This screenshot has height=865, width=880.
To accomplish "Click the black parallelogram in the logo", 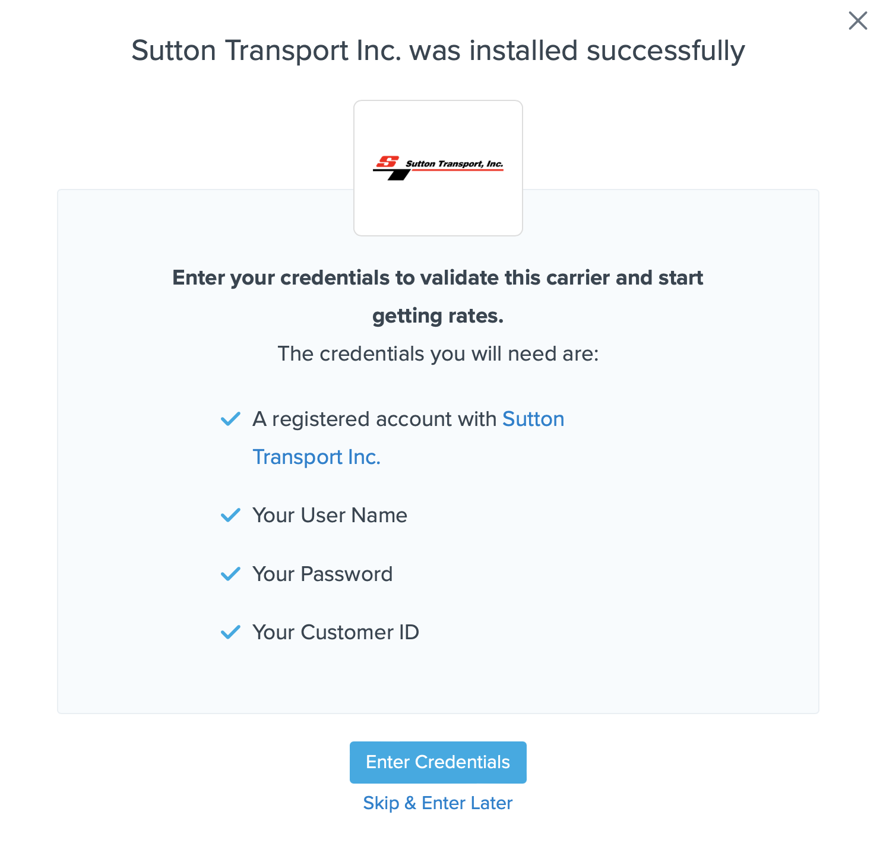I will [400, 175].
